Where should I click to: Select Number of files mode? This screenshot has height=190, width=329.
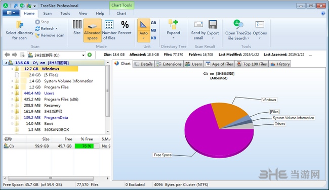[x=109, y=30]
